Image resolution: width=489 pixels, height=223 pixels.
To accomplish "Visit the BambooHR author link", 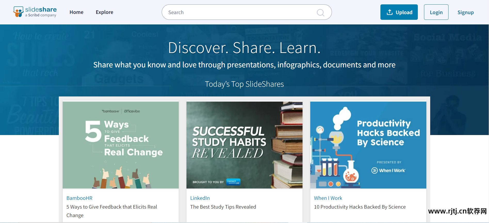I will (x=79, y=198).
